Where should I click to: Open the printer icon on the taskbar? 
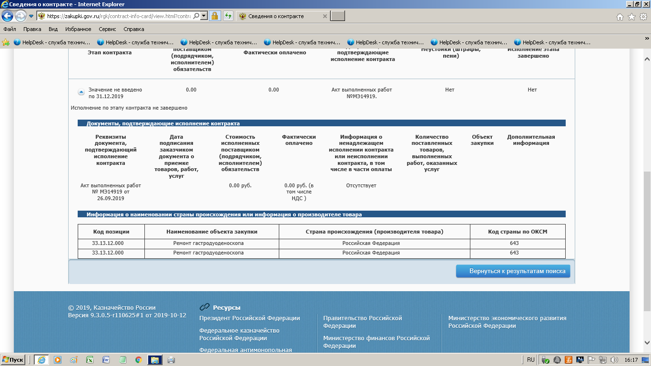point(171,360)
